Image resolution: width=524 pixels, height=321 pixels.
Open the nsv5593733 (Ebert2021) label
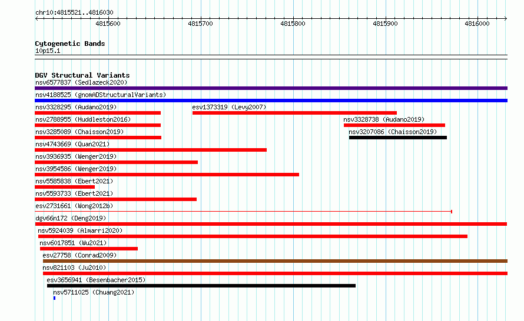(x=74, y=193)
